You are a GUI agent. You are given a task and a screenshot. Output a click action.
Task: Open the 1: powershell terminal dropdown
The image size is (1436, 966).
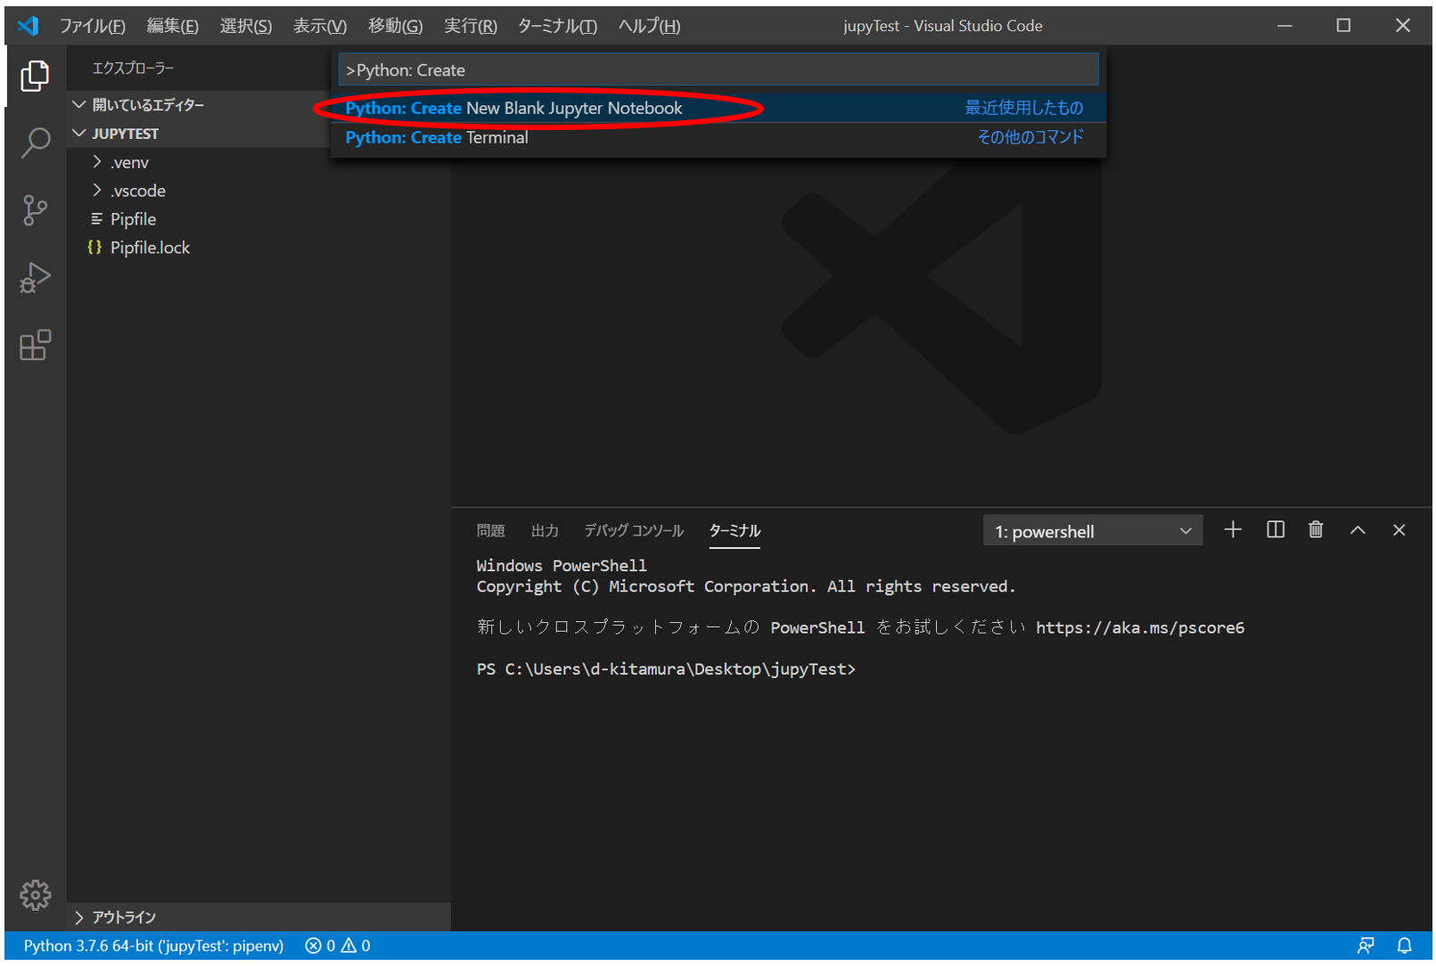1093,531
